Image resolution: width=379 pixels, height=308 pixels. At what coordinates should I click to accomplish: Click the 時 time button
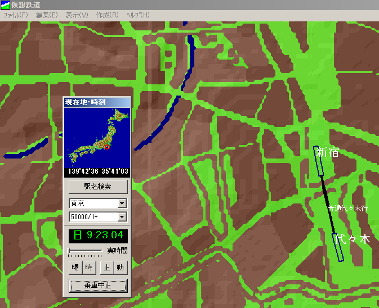89,268
